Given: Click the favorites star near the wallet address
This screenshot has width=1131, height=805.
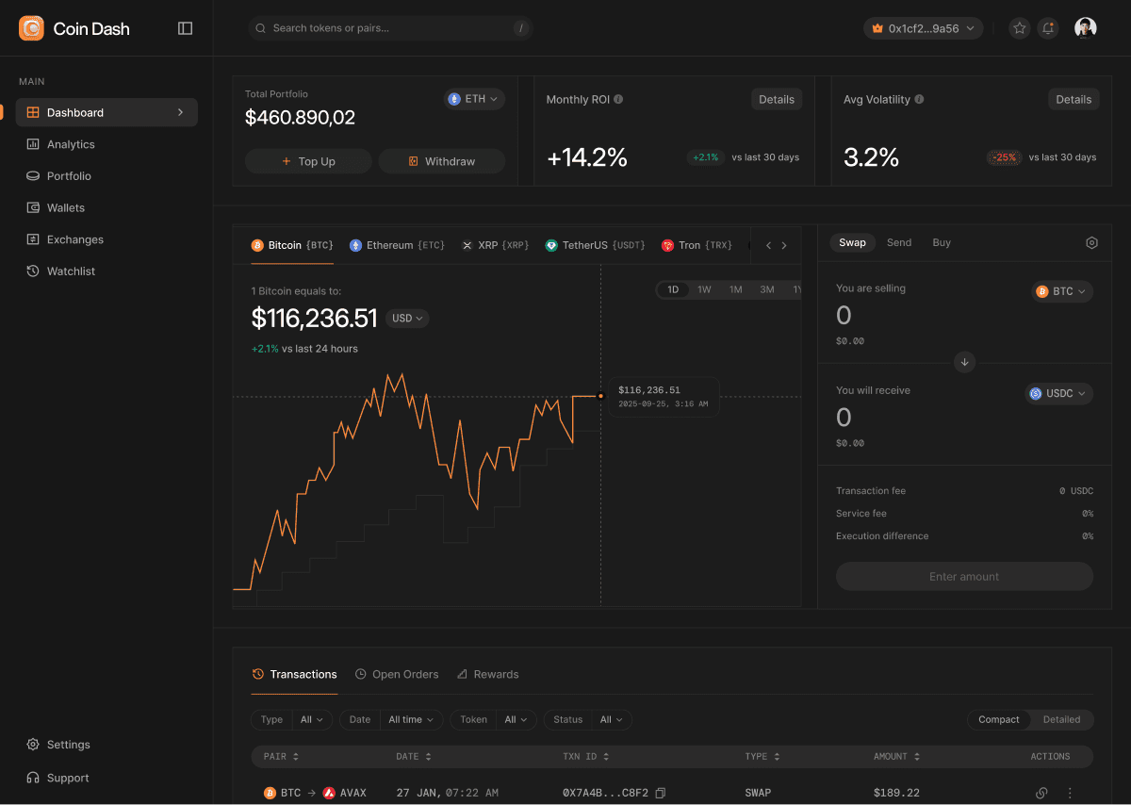Looking at the screenshot, I should coord(1019,28).
